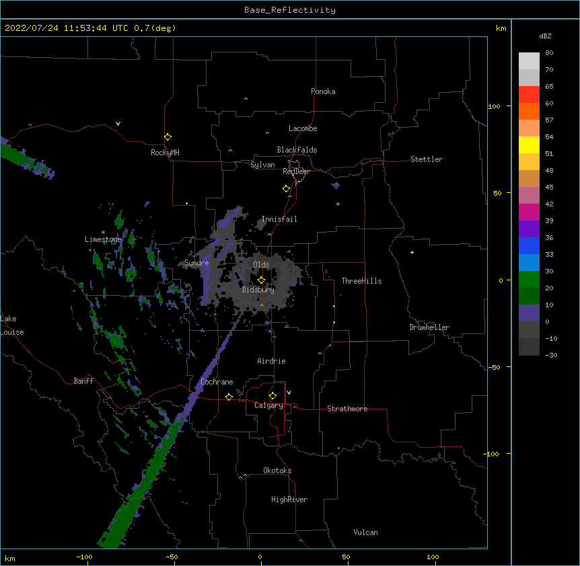Click the 0 tick on the bottom axis
The width and height of the screenshot is (580, 566).
click(x=260, y=557)
